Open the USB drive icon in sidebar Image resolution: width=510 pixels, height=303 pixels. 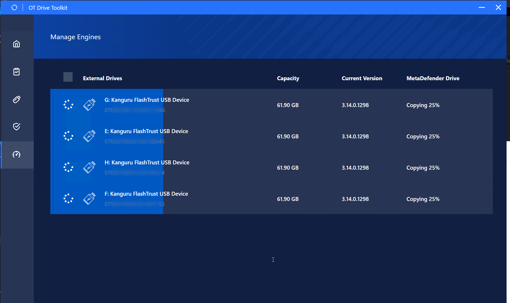pyautogui.click(x=17, y=99)
